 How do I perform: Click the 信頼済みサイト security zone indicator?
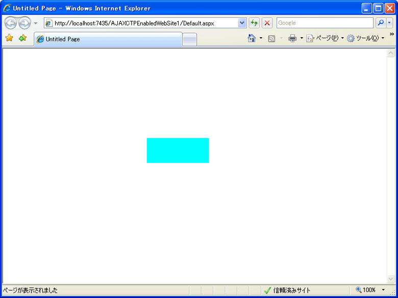click(287, 290)
